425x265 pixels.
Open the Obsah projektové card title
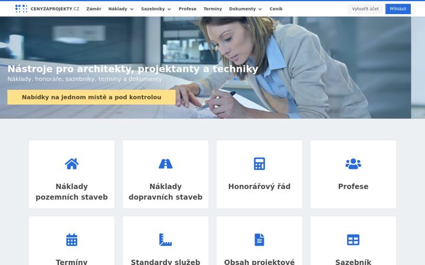click(x=259, y=261)
